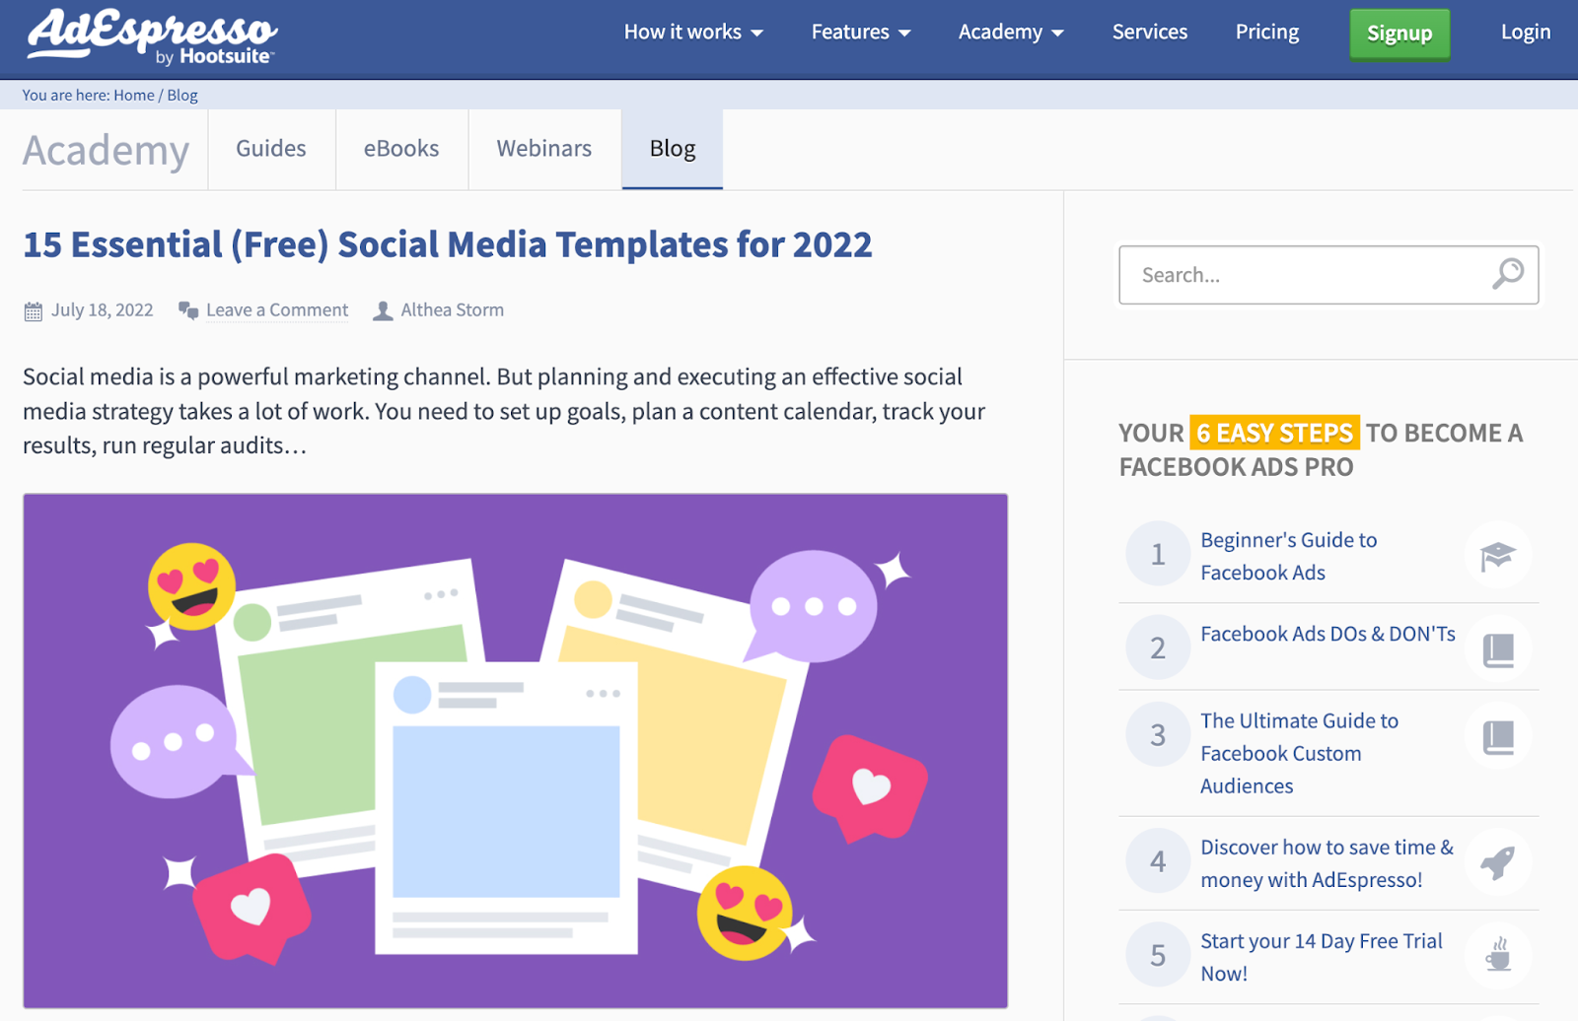Open the Webinars tab
Viewport: 1578px width, 1021px height.
[543, 149]
